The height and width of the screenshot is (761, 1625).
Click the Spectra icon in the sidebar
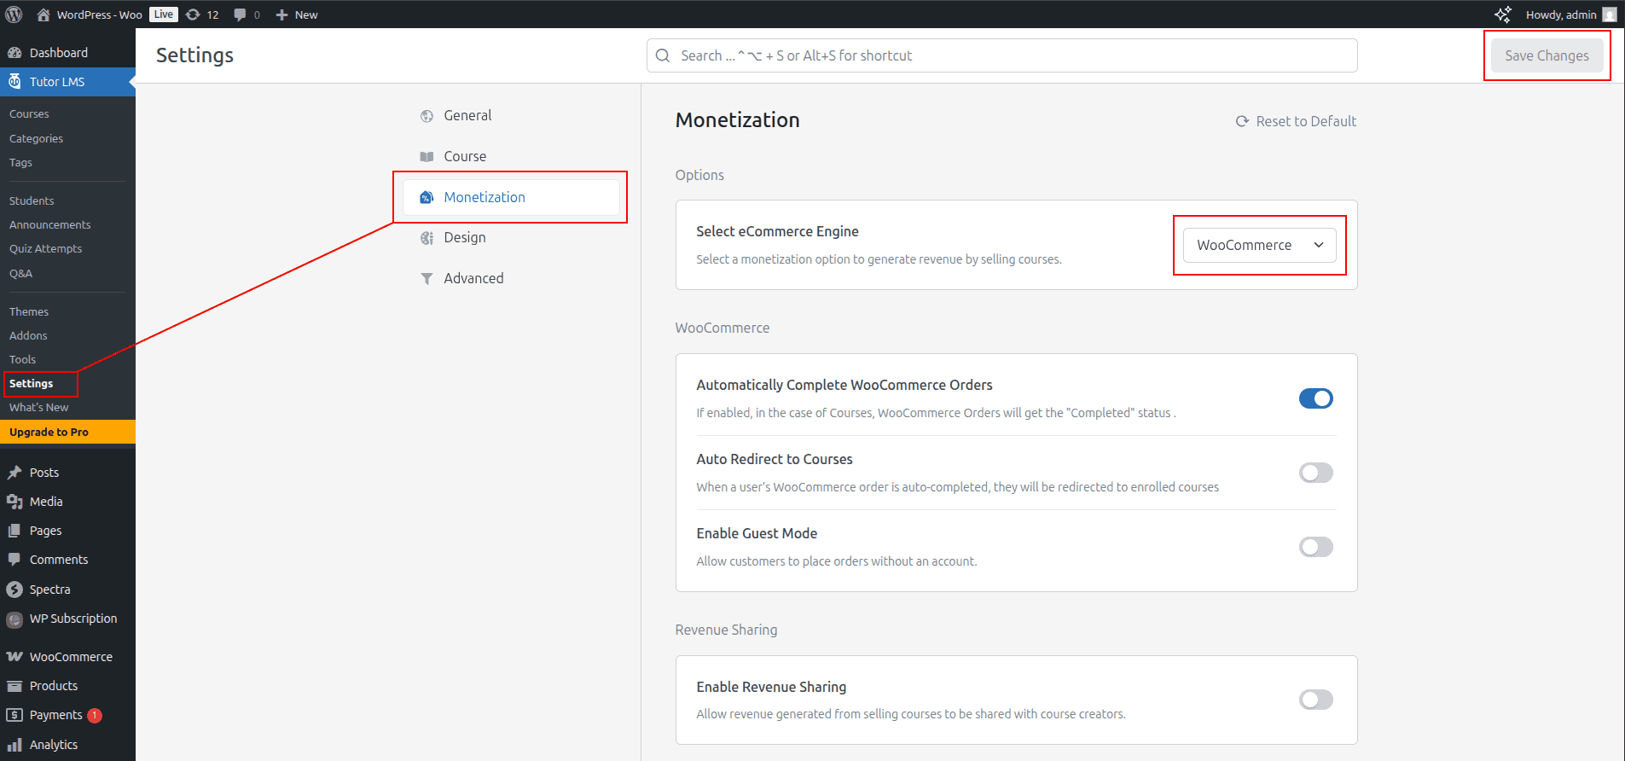point(15,590)
